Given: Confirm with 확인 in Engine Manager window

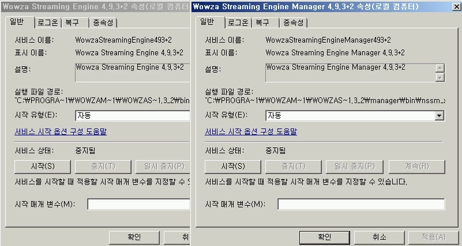Looking at the screenshot, I should tap(324, 237).
